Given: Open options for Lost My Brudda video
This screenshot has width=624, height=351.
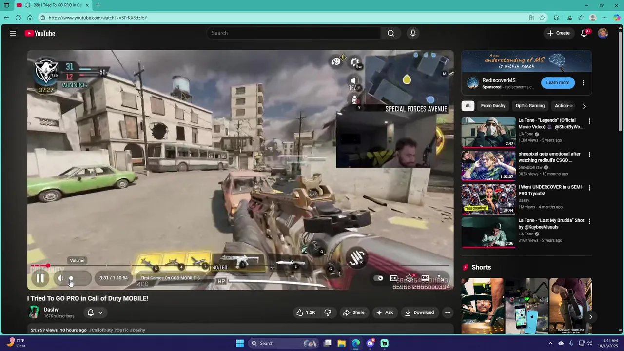Looking at the screenshot, I should tap(589, 221).
